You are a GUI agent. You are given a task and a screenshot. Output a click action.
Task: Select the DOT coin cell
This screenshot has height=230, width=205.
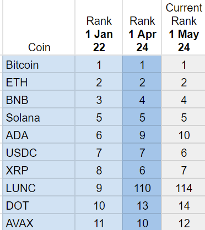click(x=39, y=205)
